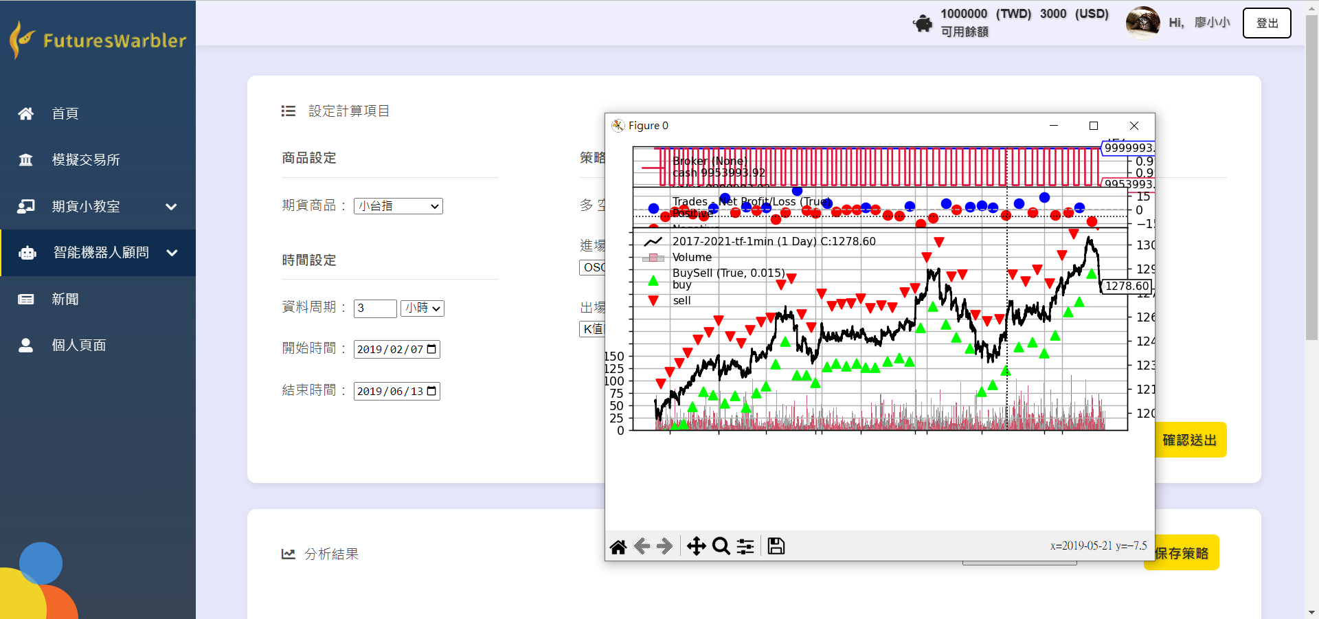Open 模擬交易所 in the sidebar

[x=86, y=160]
